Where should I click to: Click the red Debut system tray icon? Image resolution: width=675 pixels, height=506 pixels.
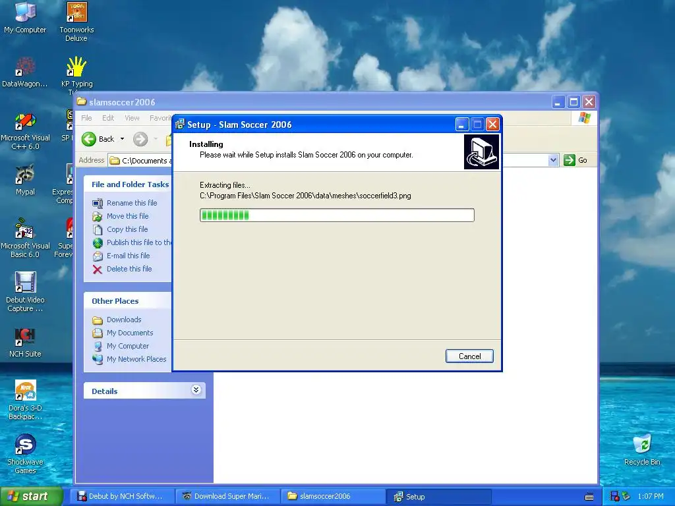(615, 497)
